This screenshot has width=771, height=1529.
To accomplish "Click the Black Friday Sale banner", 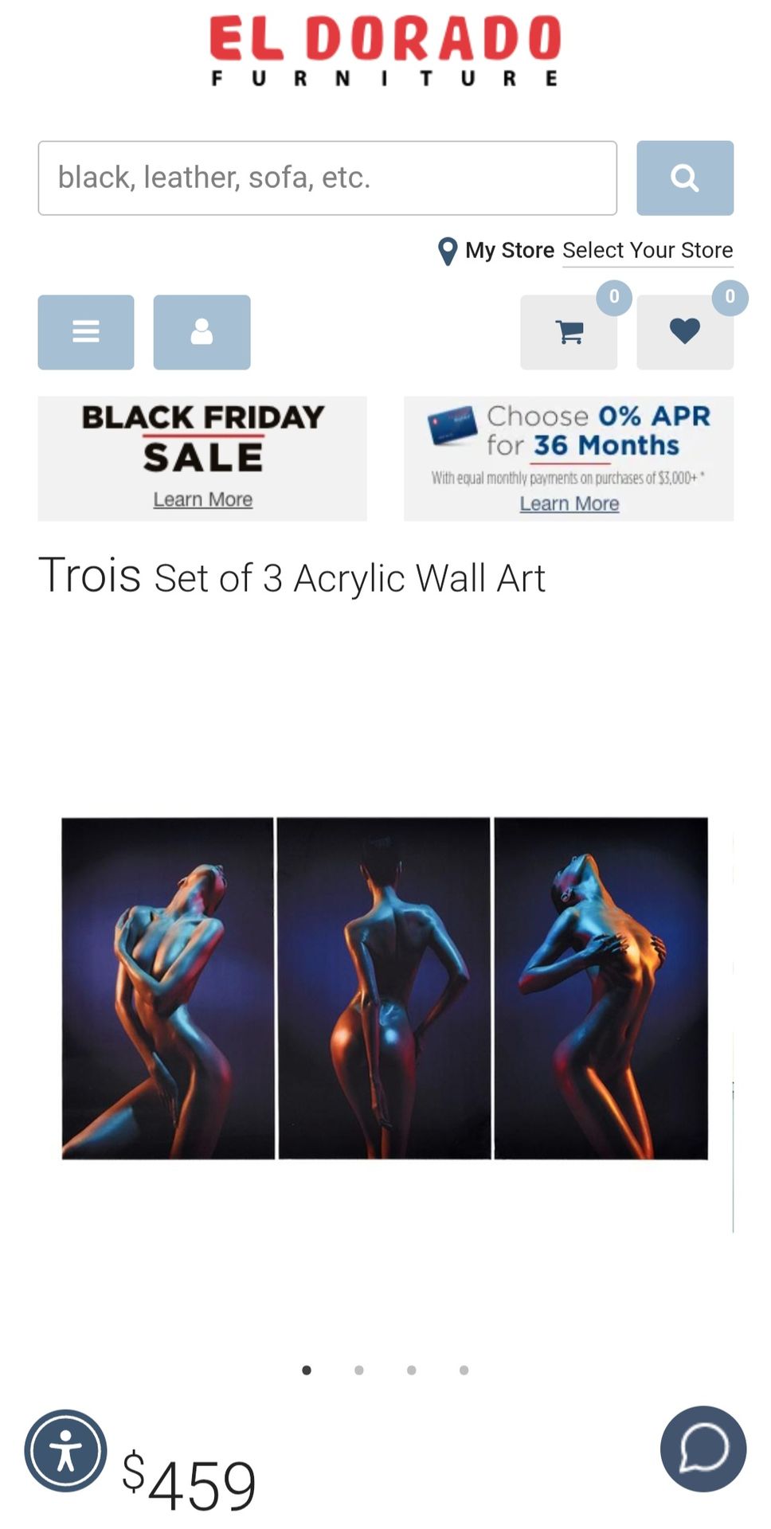I will click(x=202, y=459).
